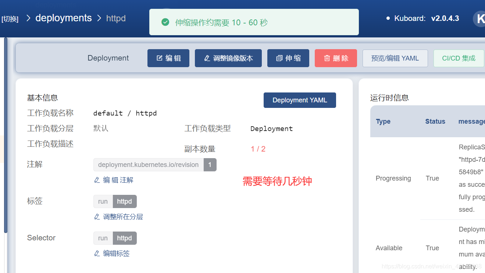Click the copy icon on 伸缩 button

279,58
